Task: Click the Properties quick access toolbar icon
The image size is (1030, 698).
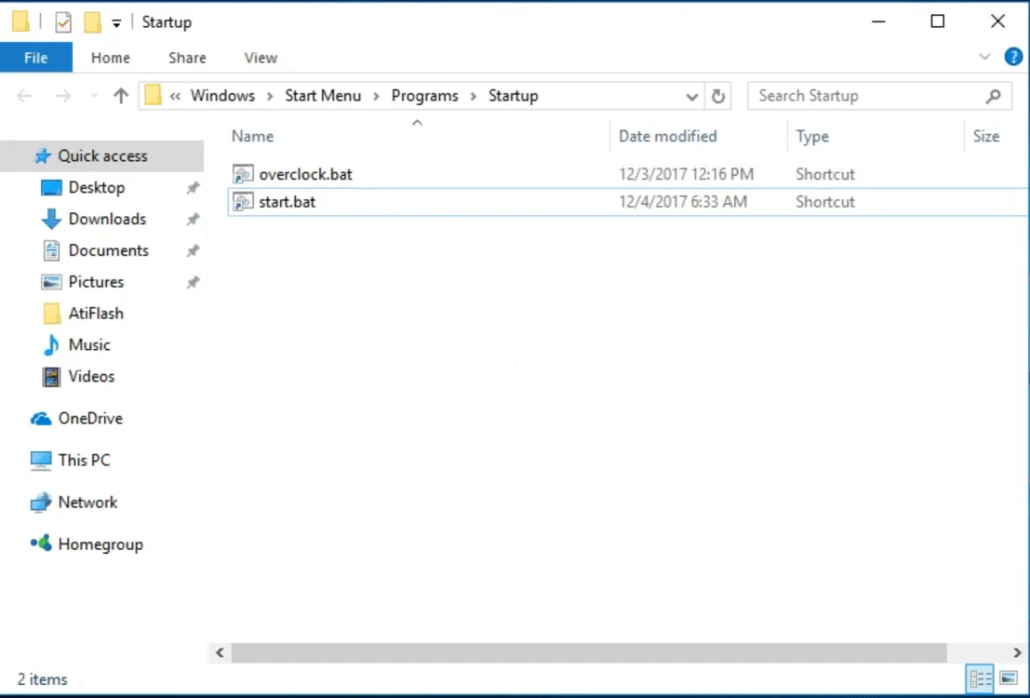Action: 63,23
